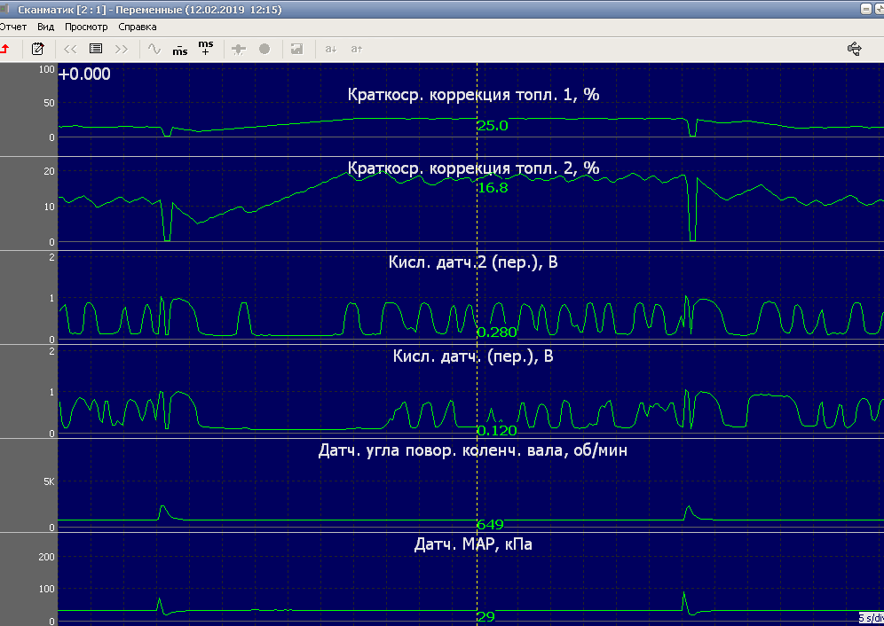
Task: Open the notes edit icon
Action: [38, 49]
